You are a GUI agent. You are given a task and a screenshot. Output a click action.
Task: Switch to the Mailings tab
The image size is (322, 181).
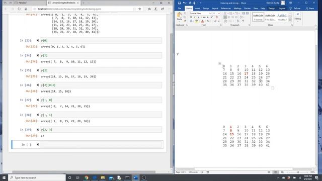[x=237, y=9]
